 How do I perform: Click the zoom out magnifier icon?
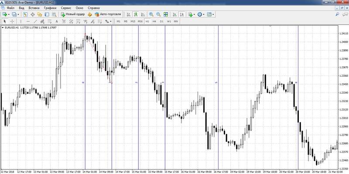point(158,14)
